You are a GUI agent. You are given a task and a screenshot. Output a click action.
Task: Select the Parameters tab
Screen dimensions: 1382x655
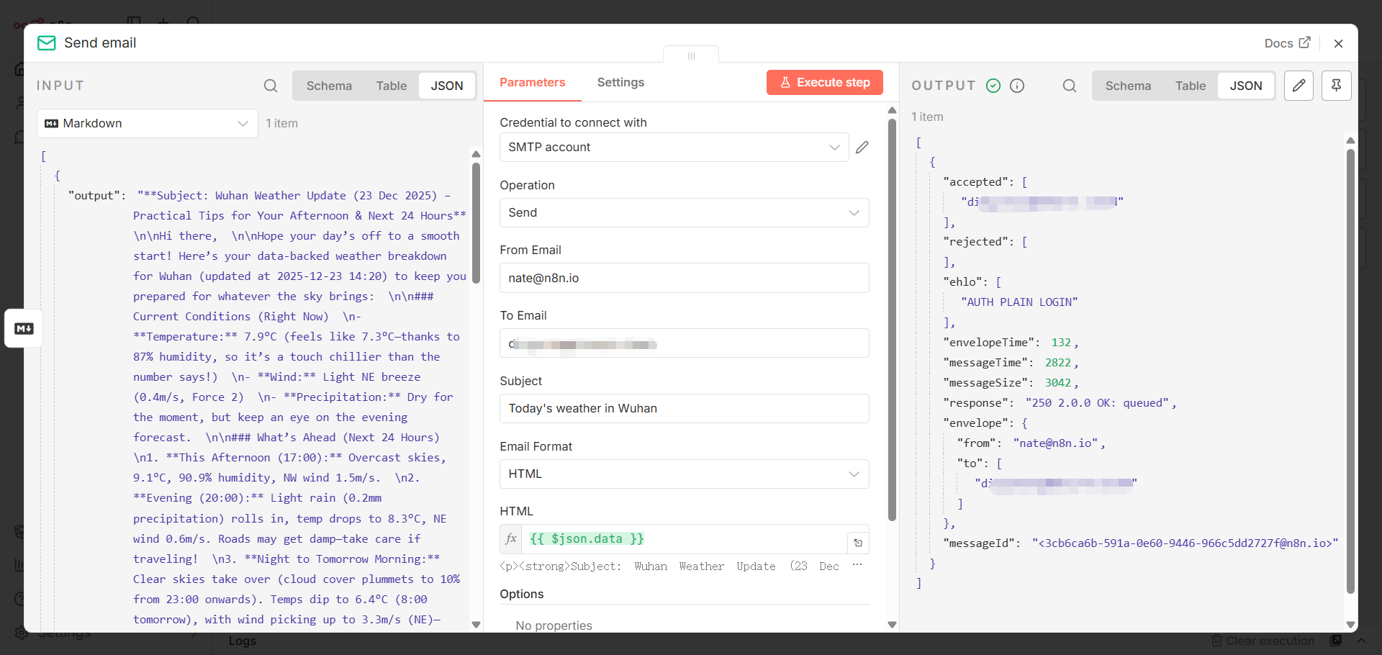pyautogui.click(x=533, y=82)
